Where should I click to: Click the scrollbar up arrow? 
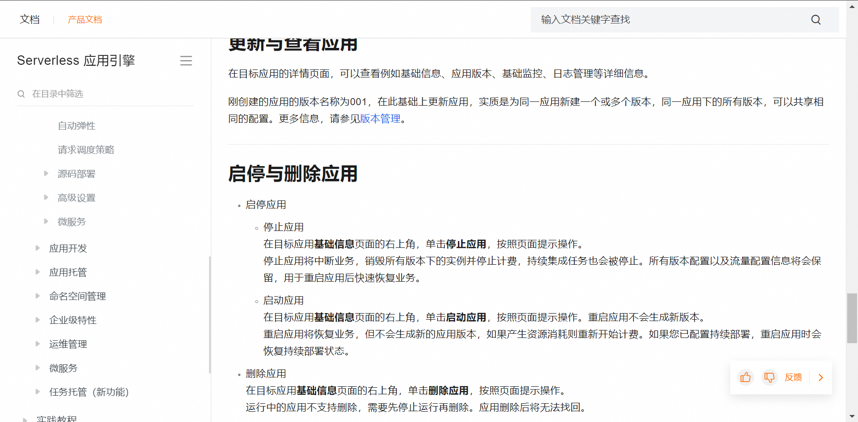(x=852, y=6)
